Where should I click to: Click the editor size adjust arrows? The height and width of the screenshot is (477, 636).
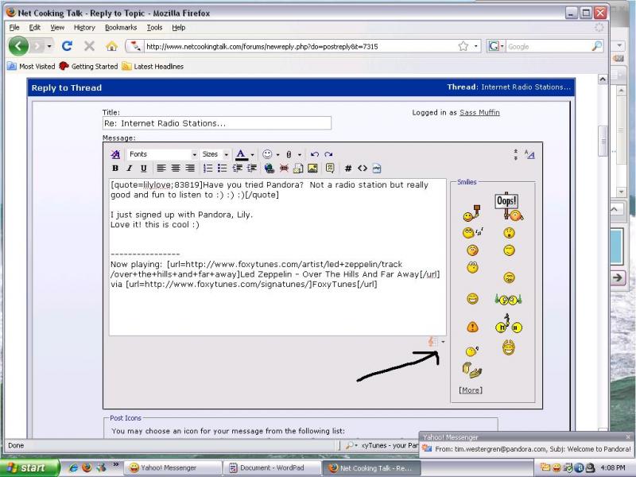[515, 154]
